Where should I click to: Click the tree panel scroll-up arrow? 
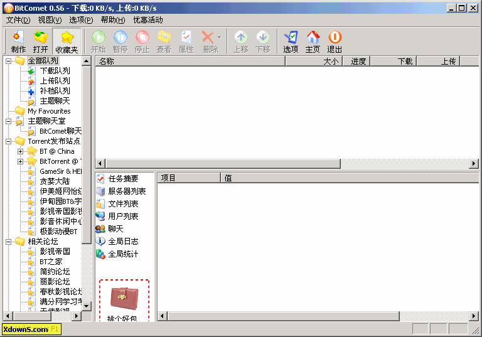[x=87, y=61]
